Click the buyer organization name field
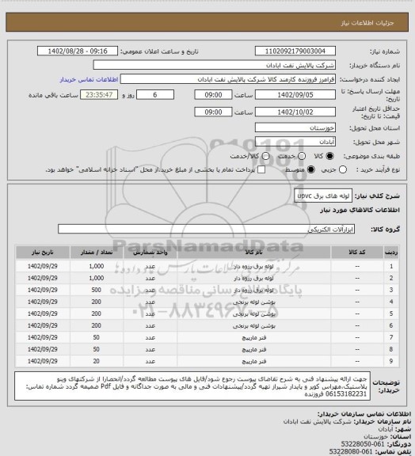Image resolution: width=415 pixels, height=456 pixels. point(214,65)
